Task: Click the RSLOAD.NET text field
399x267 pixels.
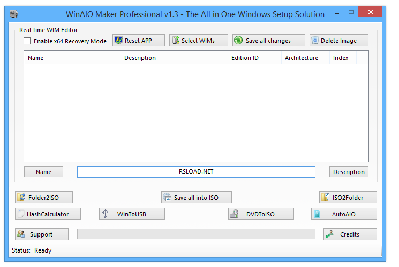Action: point(196,172)
